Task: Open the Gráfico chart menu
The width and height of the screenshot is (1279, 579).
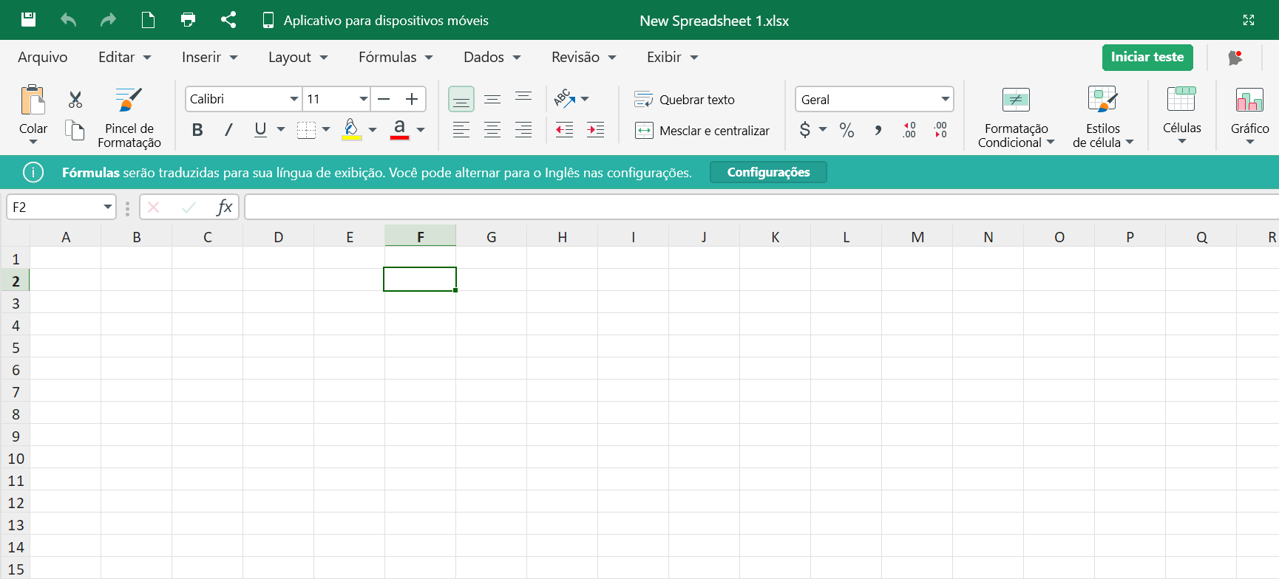Action: (1250, 116)
